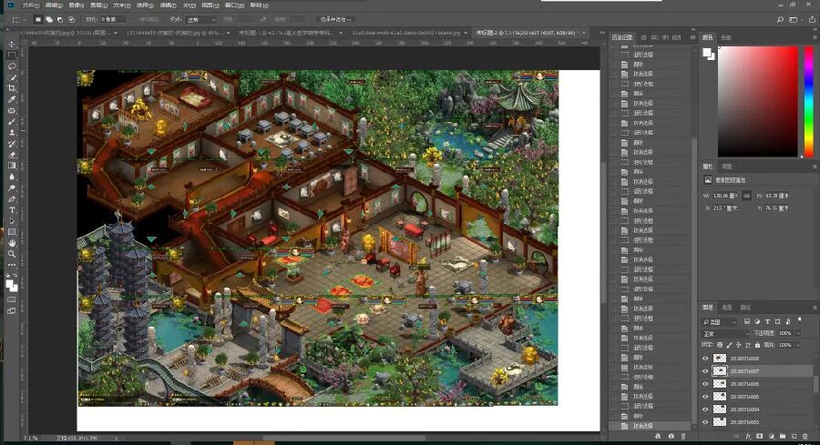Switch to the Paths panel tab
This screenshot has height=445, width=820.
(745, 308)
